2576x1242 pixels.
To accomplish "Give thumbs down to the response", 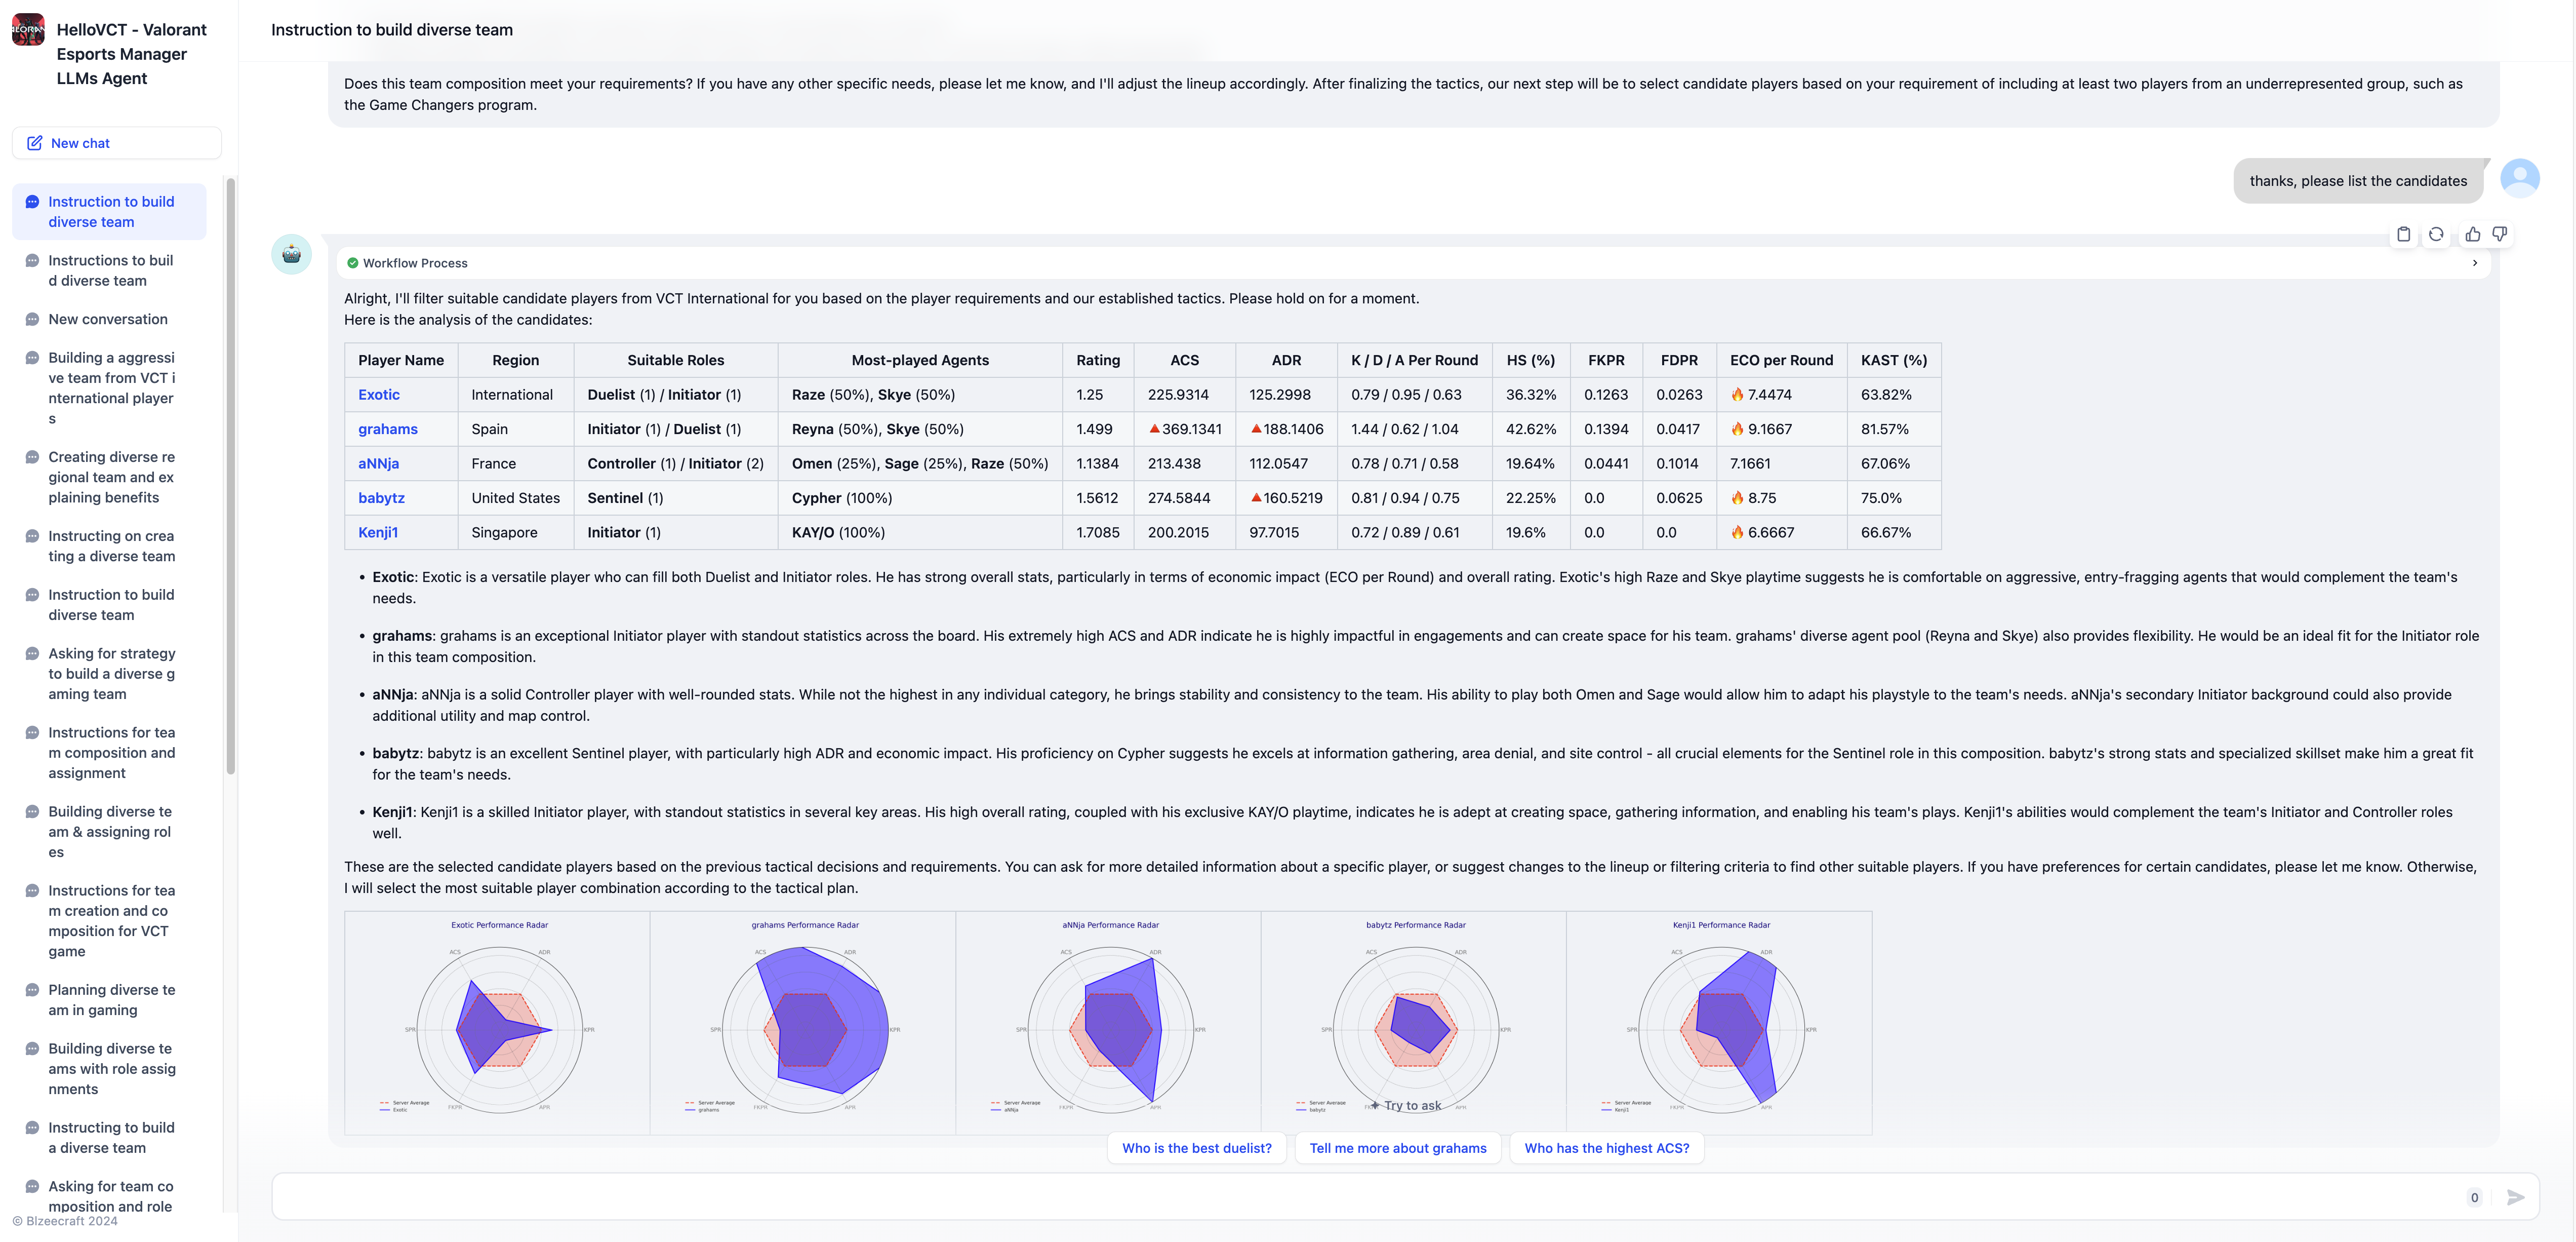I will click(2499, 234).
